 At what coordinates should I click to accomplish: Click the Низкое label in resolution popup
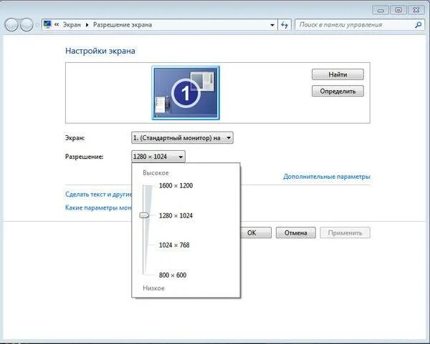[x=153, y=288]
